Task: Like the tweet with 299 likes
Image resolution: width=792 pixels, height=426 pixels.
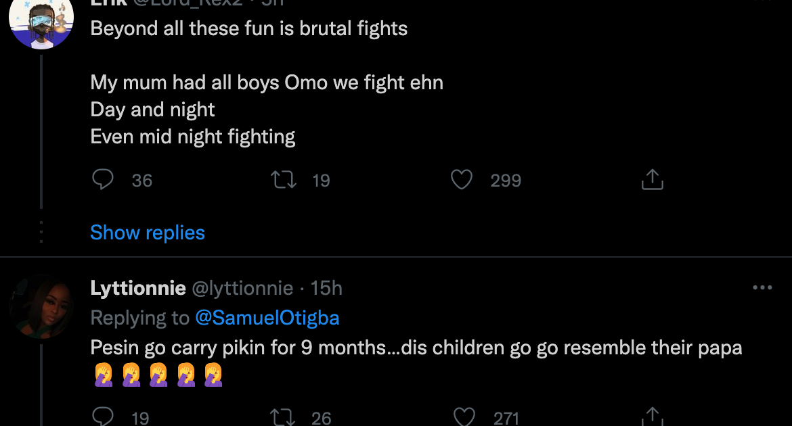Action: point(462,180)
